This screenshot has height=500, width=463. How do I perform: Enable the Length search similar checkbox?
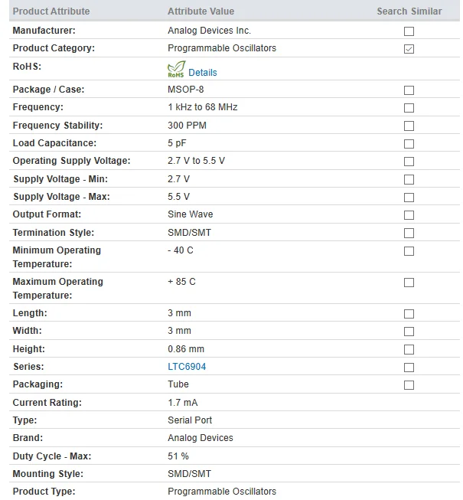[x=409, y=314]
